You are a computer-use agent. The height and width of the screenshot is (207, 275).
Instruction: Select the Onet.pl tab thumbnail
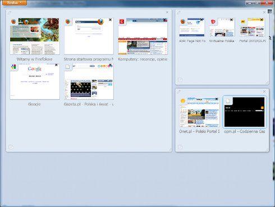199,112
